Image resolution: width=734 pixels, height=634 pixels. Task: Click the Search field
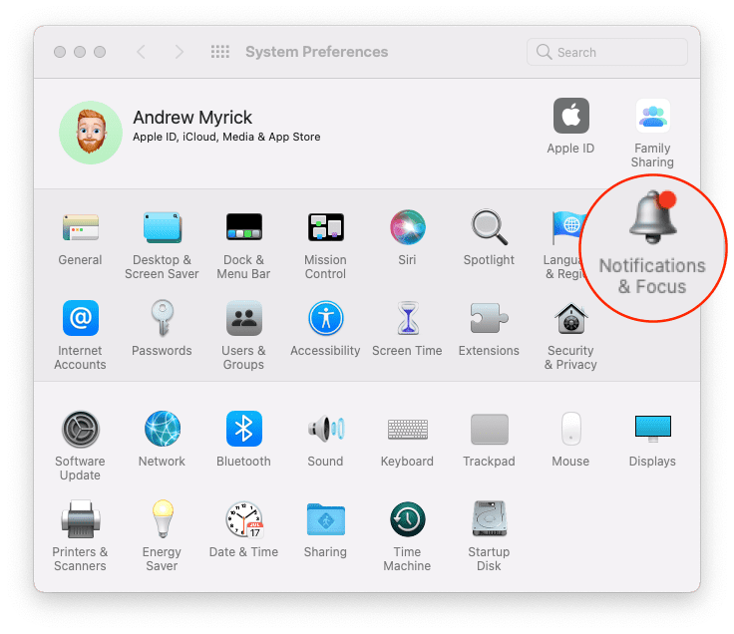pyautogui.click(x=607, y=52)
